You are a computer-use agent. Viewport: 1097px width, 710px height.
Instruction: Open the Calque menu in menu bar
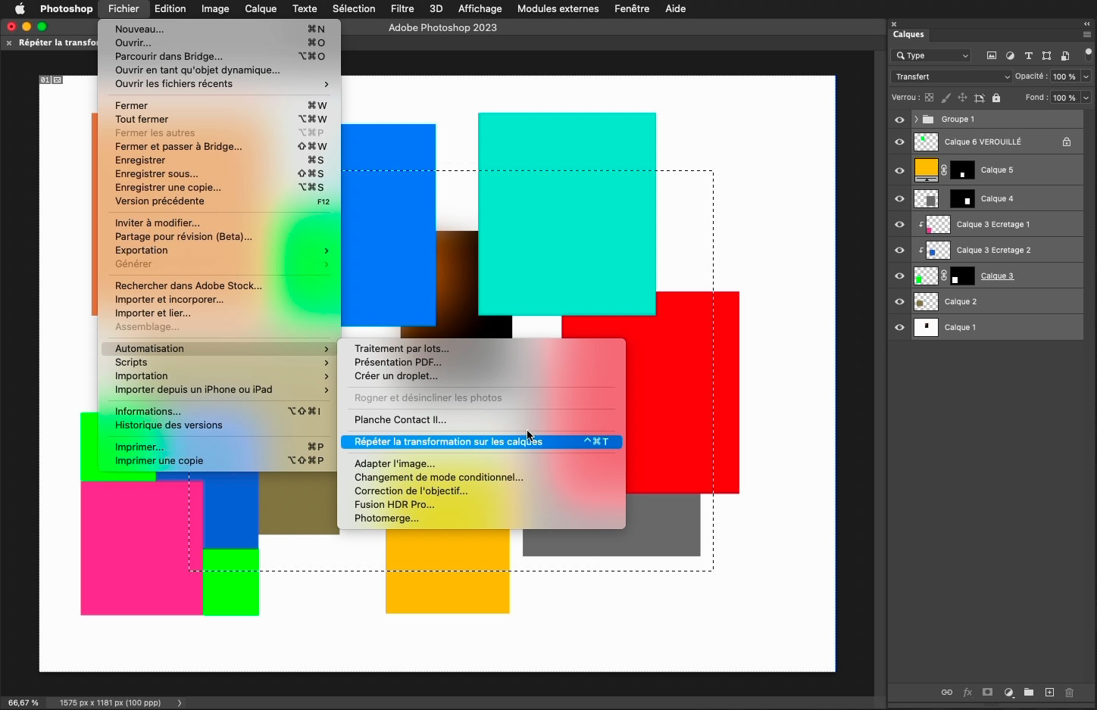261,8
